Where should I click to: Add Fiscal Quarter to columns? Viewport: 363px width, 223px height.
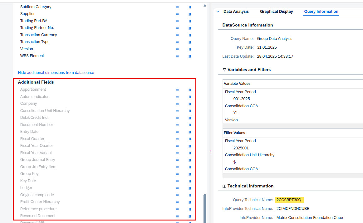(x=190, y=139)
